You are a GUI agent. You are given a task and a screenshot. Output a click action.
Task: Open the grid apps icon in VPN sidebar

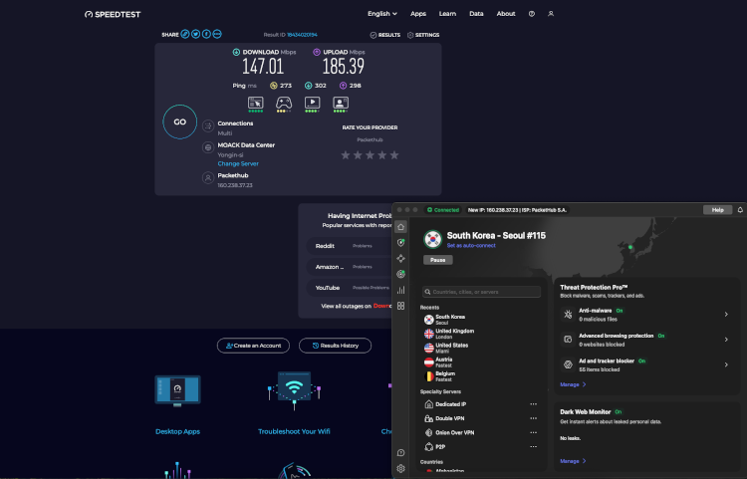(400, 306)
